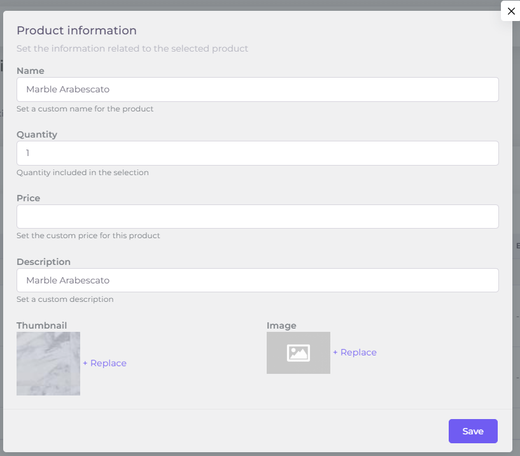Close the Product information dialog
520x456 pixels.
(x=510, y=11)
